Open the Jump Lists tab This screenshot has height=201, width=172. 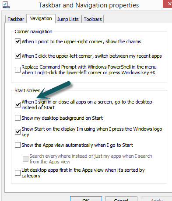pos(68,19)
